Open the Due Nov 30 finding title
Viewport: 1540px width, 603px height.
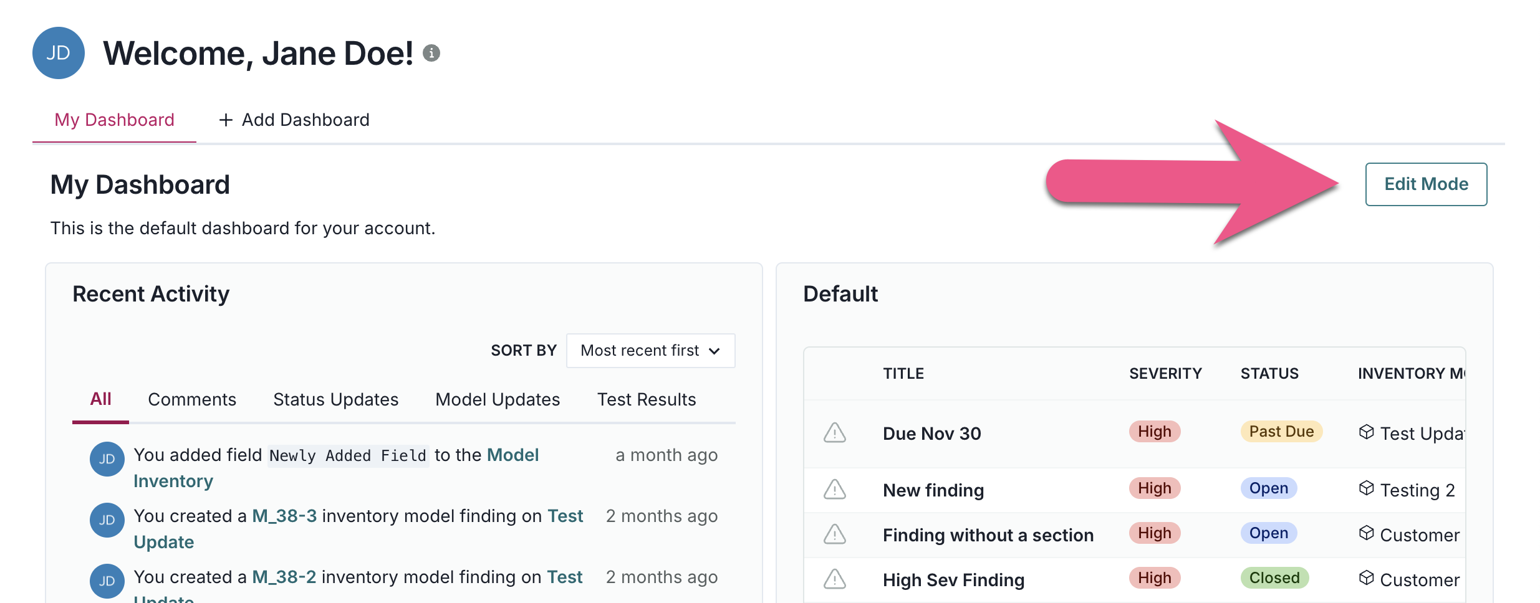tap(931, 434)
